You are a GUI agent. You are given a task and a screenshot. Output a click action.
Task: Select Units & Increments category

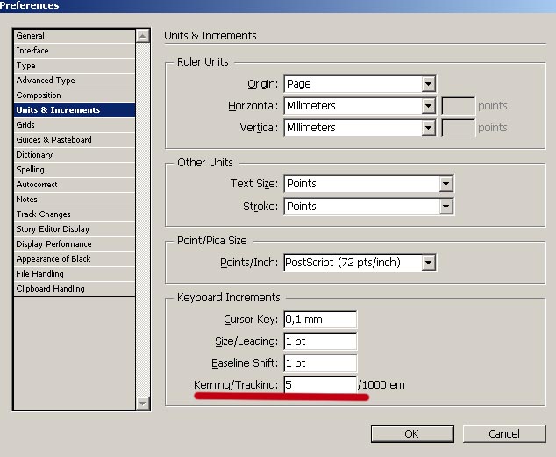click(75, 110)
